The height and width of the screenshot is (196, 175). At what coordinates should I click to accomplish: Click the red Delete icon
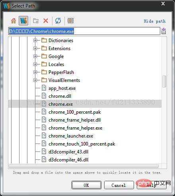tap(46, 21)
